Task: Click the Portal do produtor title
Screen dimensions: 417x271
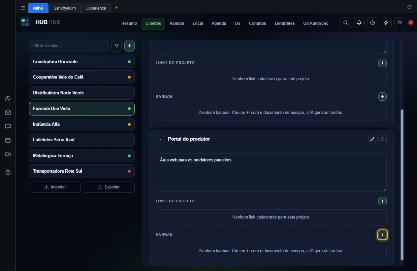Action: click(x=189, y=139)
